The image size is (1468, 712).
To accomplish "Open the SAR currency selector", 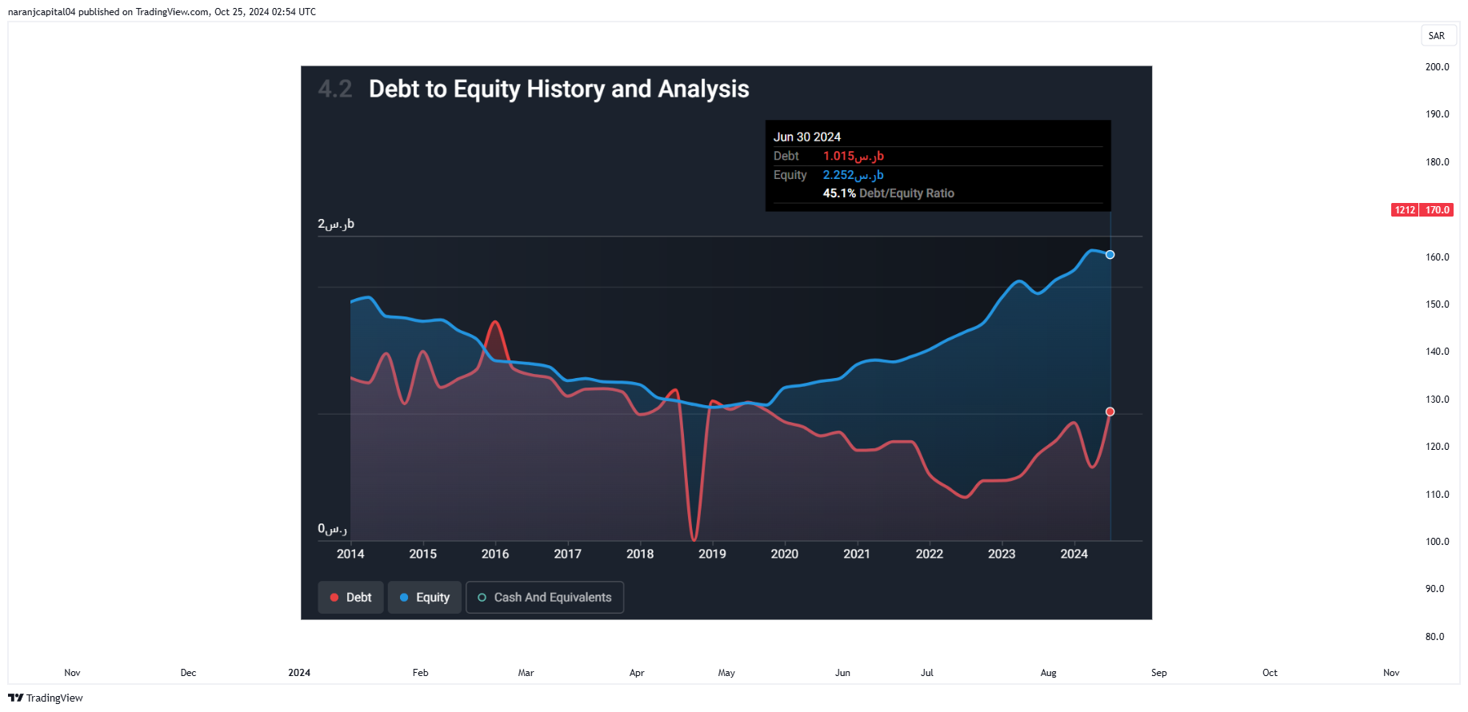I will pos(1437,36).
